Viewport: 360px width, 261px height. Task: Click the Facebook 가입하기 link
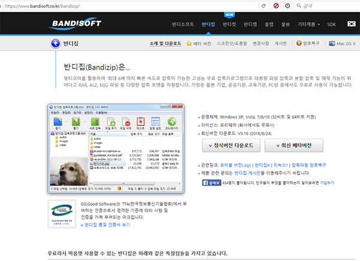point(327,183)
